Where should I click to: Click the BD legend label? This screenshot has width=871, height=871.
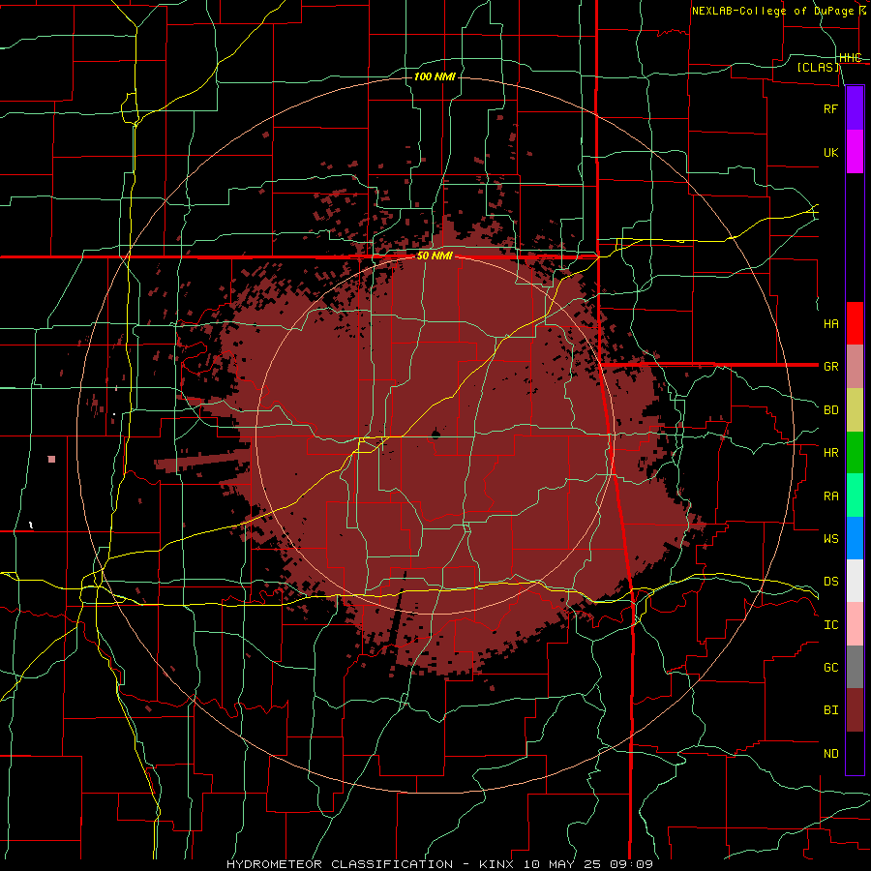[x=830, y=410]
